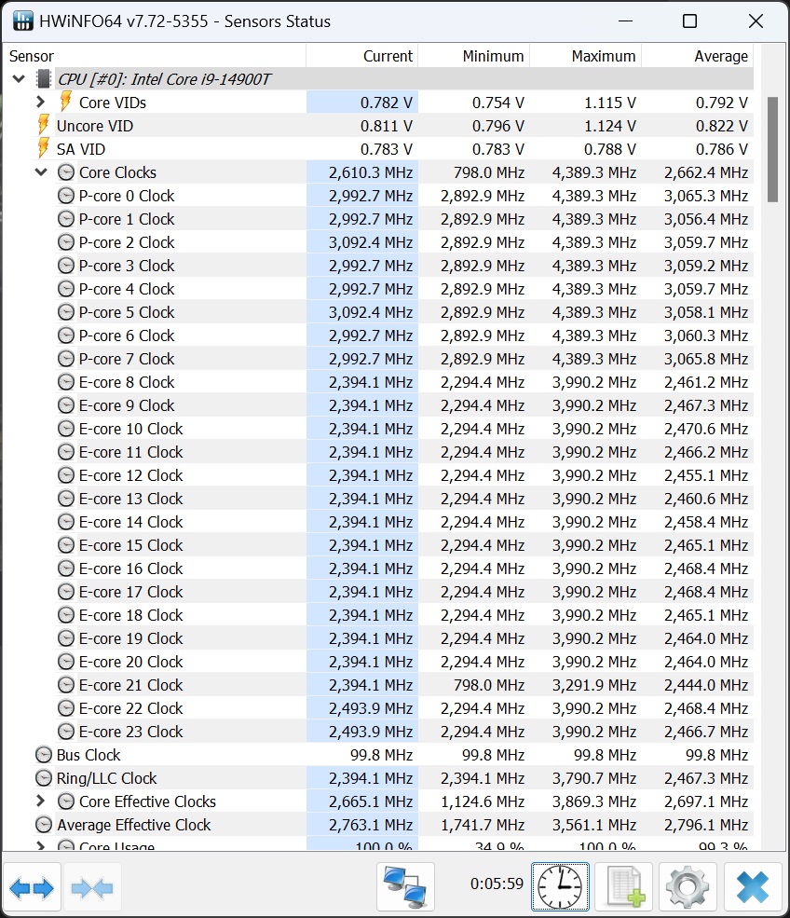The height and width of the screenshot is (918, 790).
Task: Click the clock icon beside Ring/LLC Clock
Action: click(43, 778)
